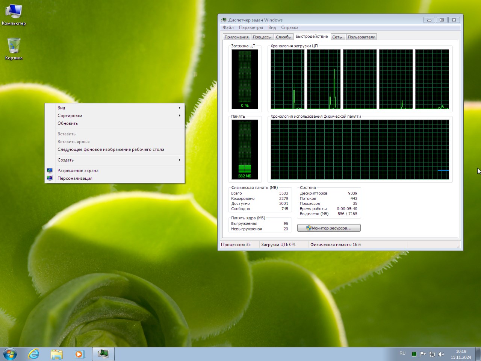Click the Всего value 3583
Viewport: 481px width, 361px height.
pos(284,193)
